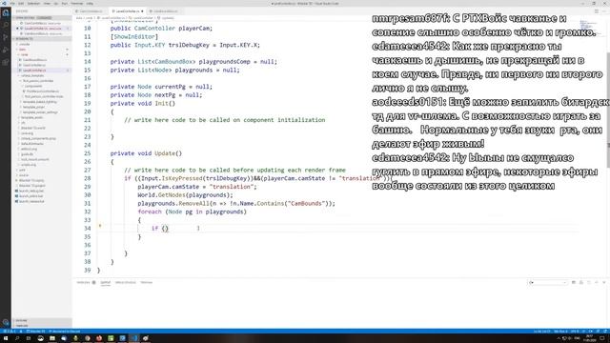Open the Run menu
The image size is (610, 343).
point(65,3)
